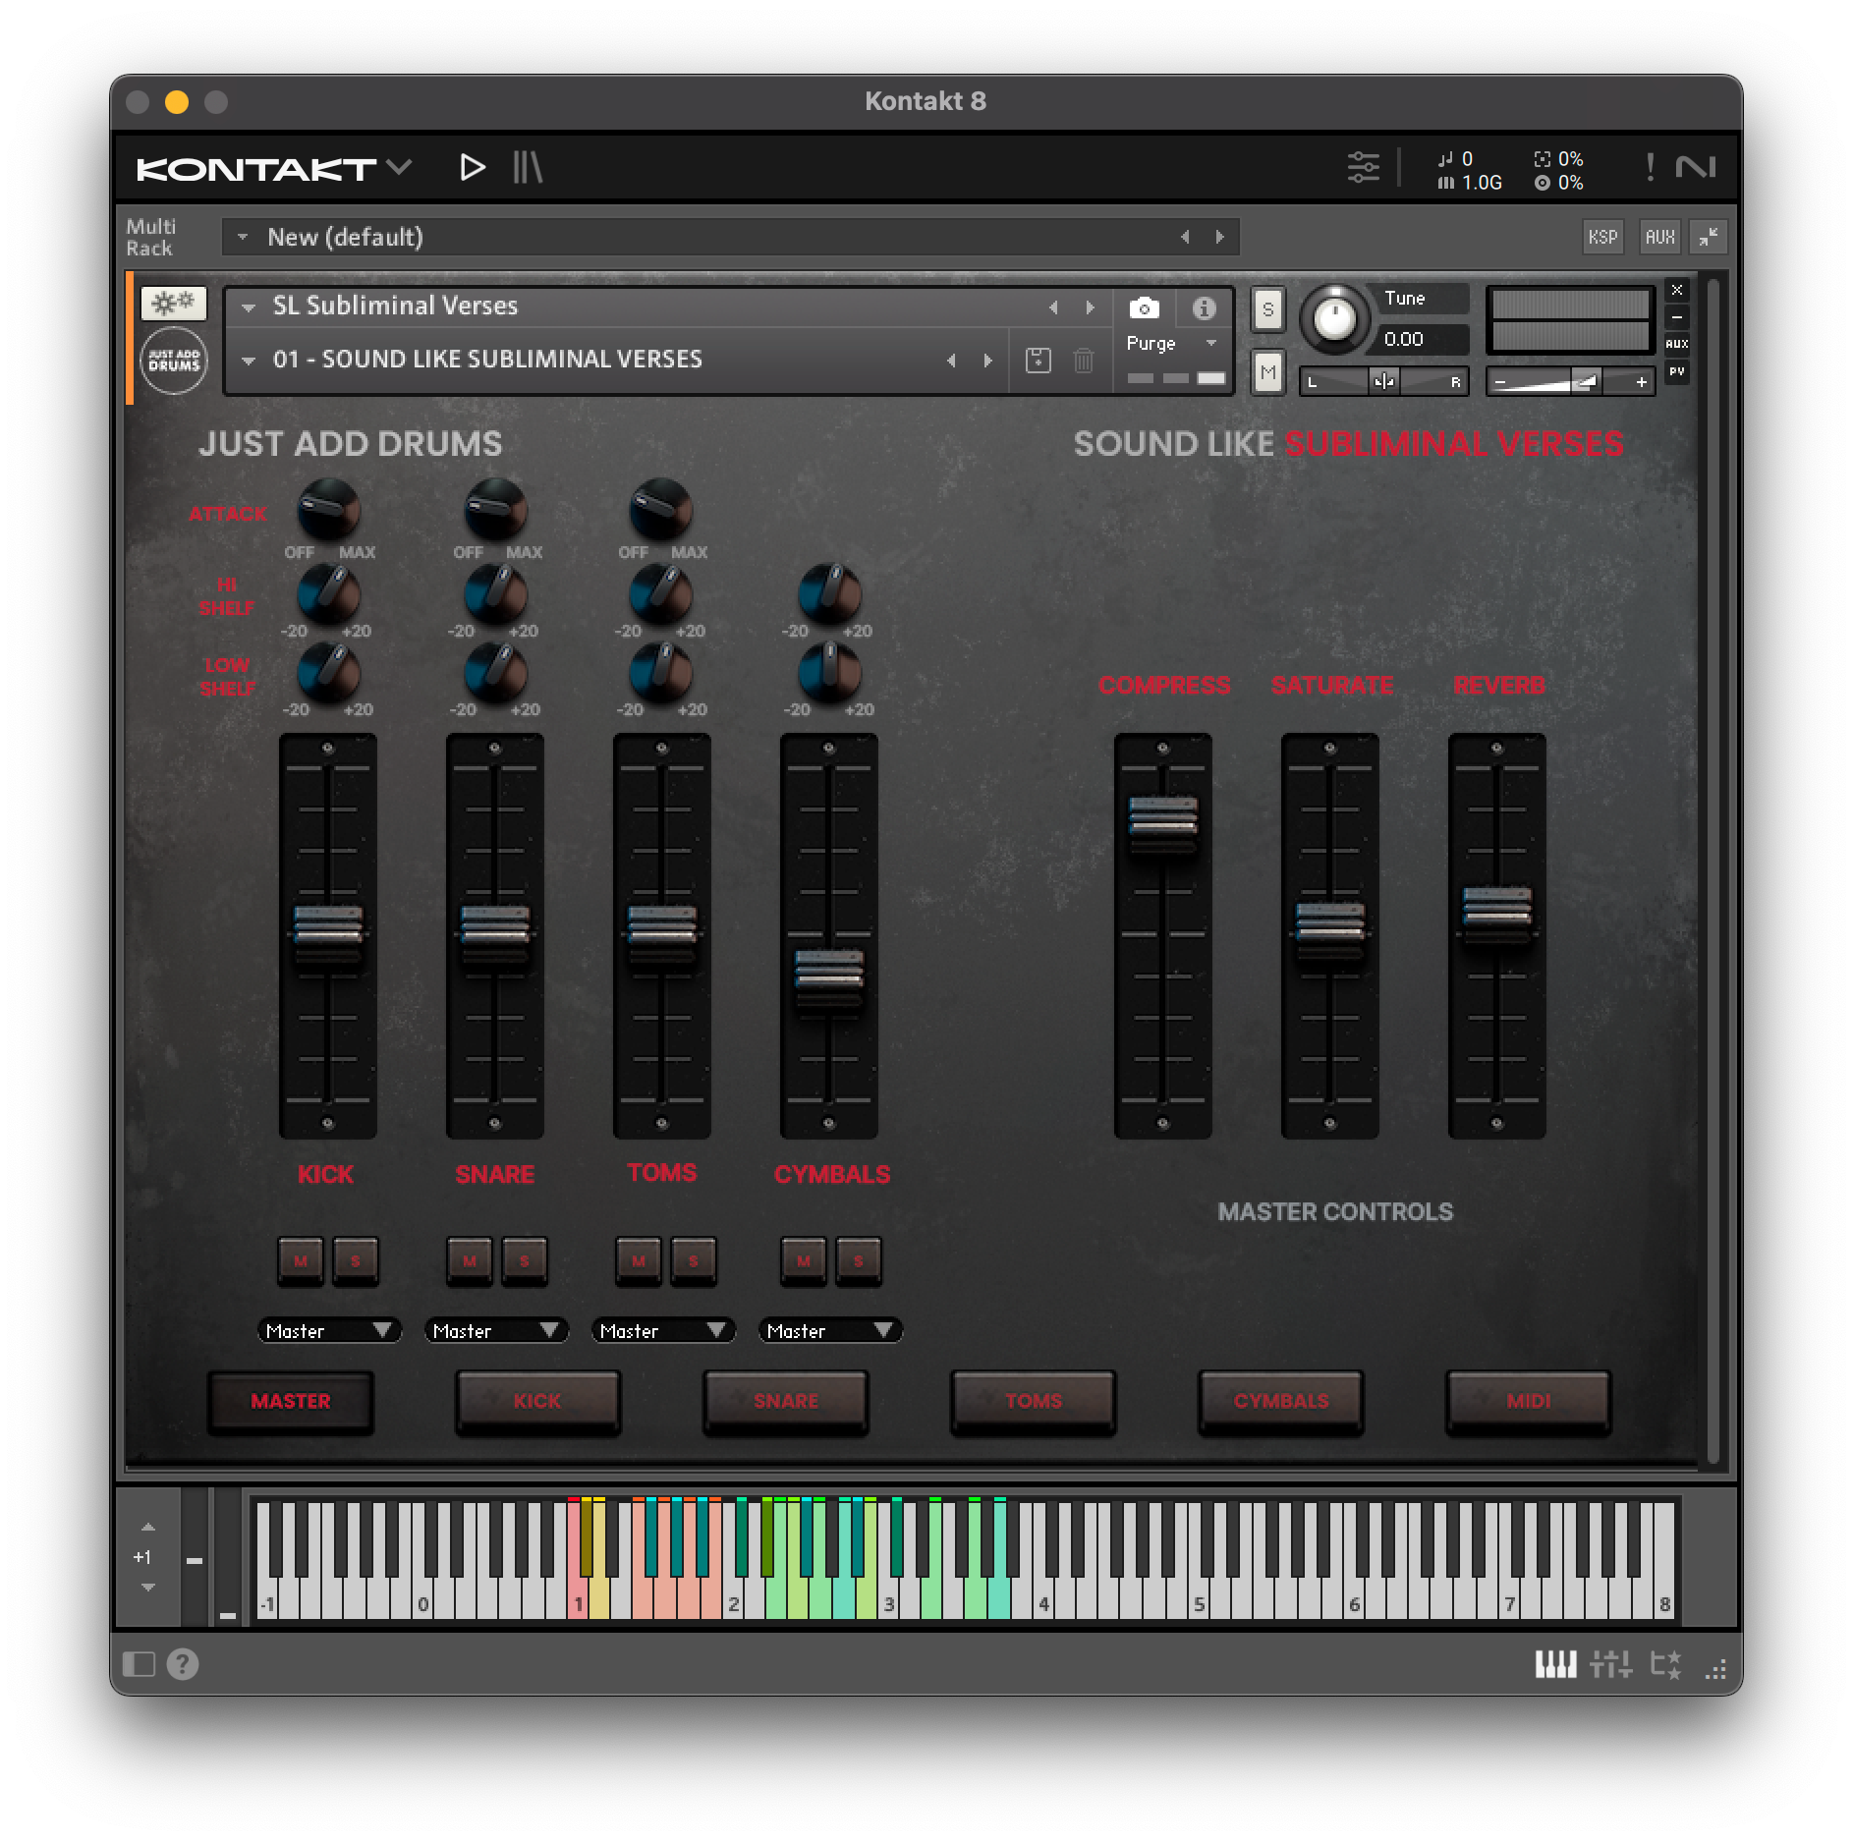
Task: Click the play transport icon in header
Action: pyautogui.click(x=473, y=168)
